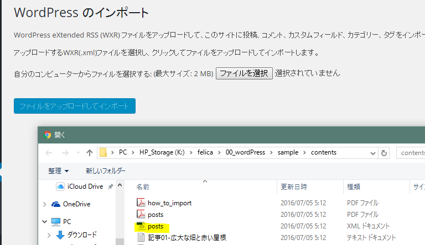Go back with the left arrow
This screenshot has width=425, height=245.
49,153
